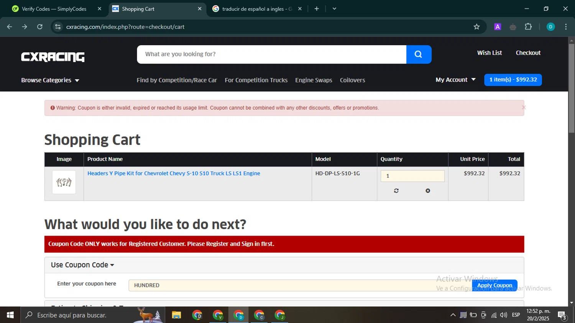Click the battery icon in the tray
The image size is (575, 323).
click(473, 315)
